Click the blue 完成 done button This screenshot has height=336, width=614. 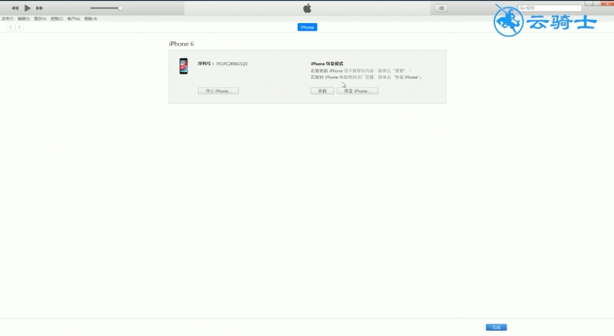[496, 327]
